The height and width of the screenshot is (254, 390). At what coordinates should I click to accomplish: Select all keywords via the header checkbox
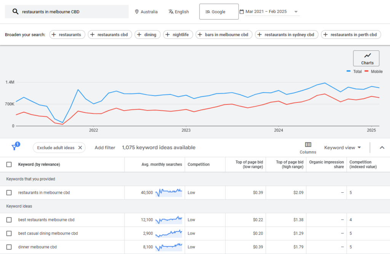10,164
